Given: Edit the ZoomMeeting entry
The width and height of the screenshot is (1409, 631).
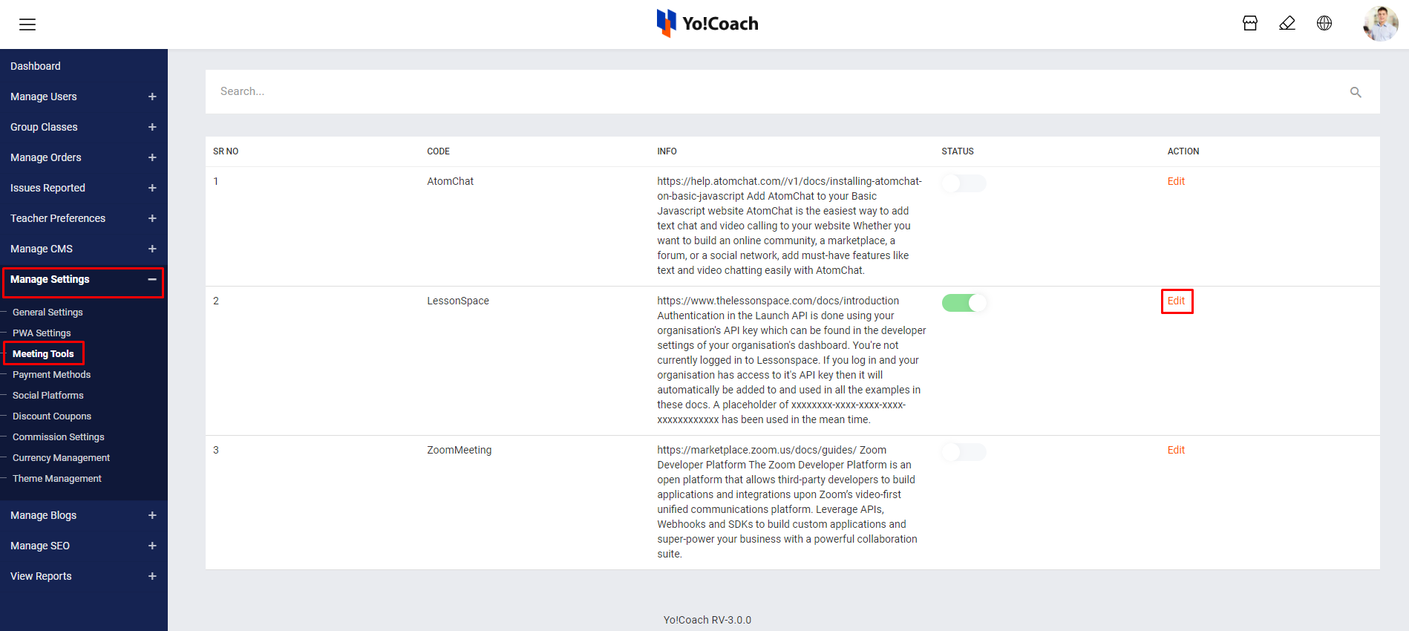Looking at the screenshot, I should click(1176, 450).
